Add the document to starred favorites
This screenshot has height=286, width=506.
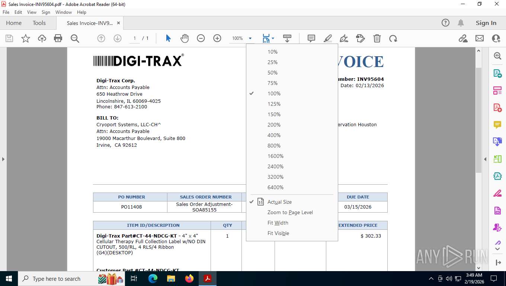26,38
